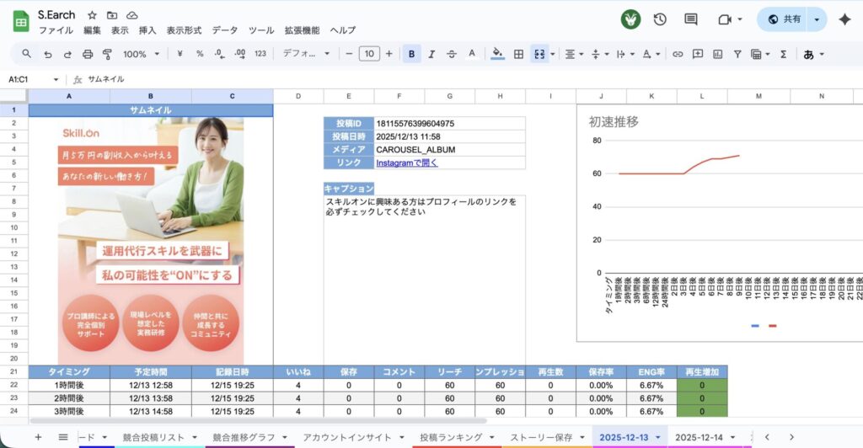Screen dimensions: 863x448
Task: Toggle strikethrough formatting
Action: tap(452, 54)
